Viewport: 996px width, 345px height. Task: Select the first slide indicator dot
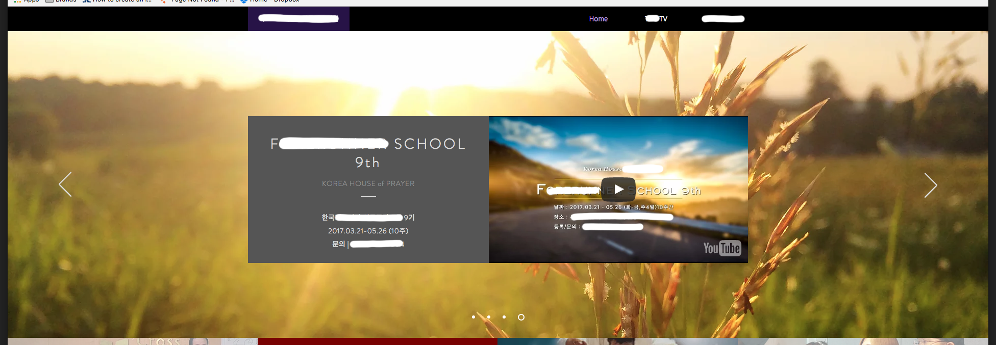tap(474, 317)
